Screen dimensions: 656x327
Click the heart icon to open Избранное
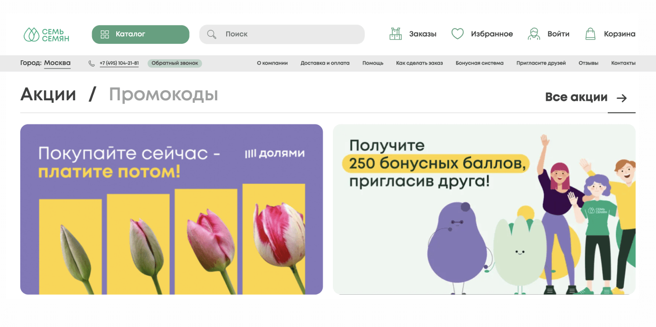(x=457, y=34)
